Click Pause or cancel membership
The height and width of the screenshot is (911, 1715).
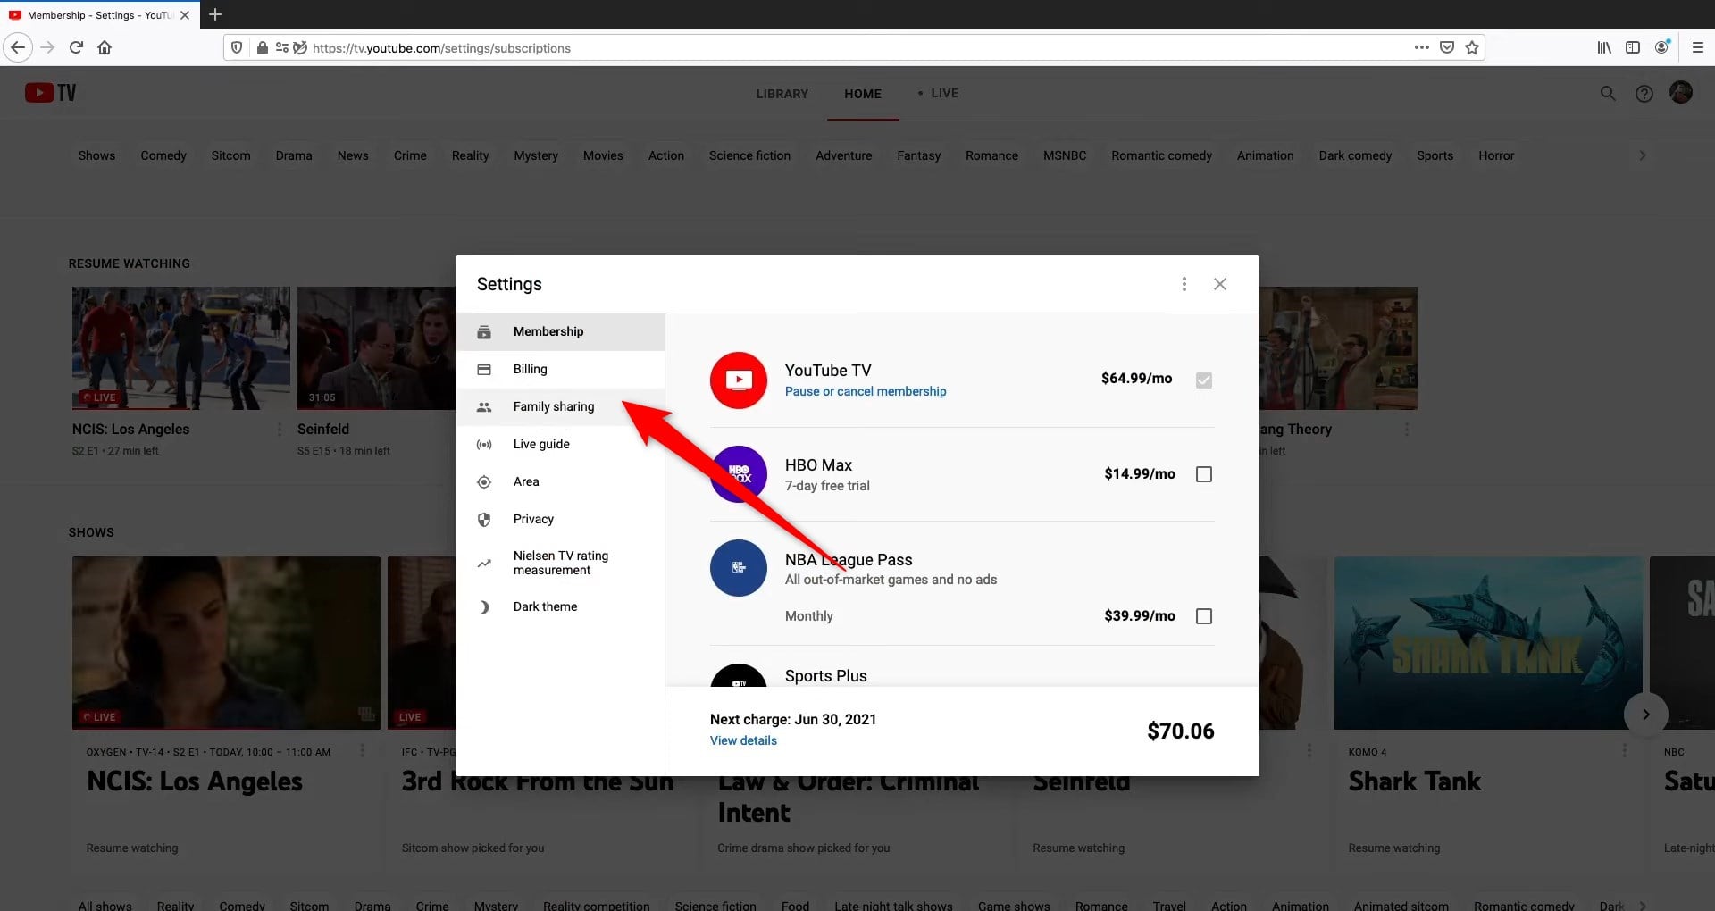click(x=865, y=391)
